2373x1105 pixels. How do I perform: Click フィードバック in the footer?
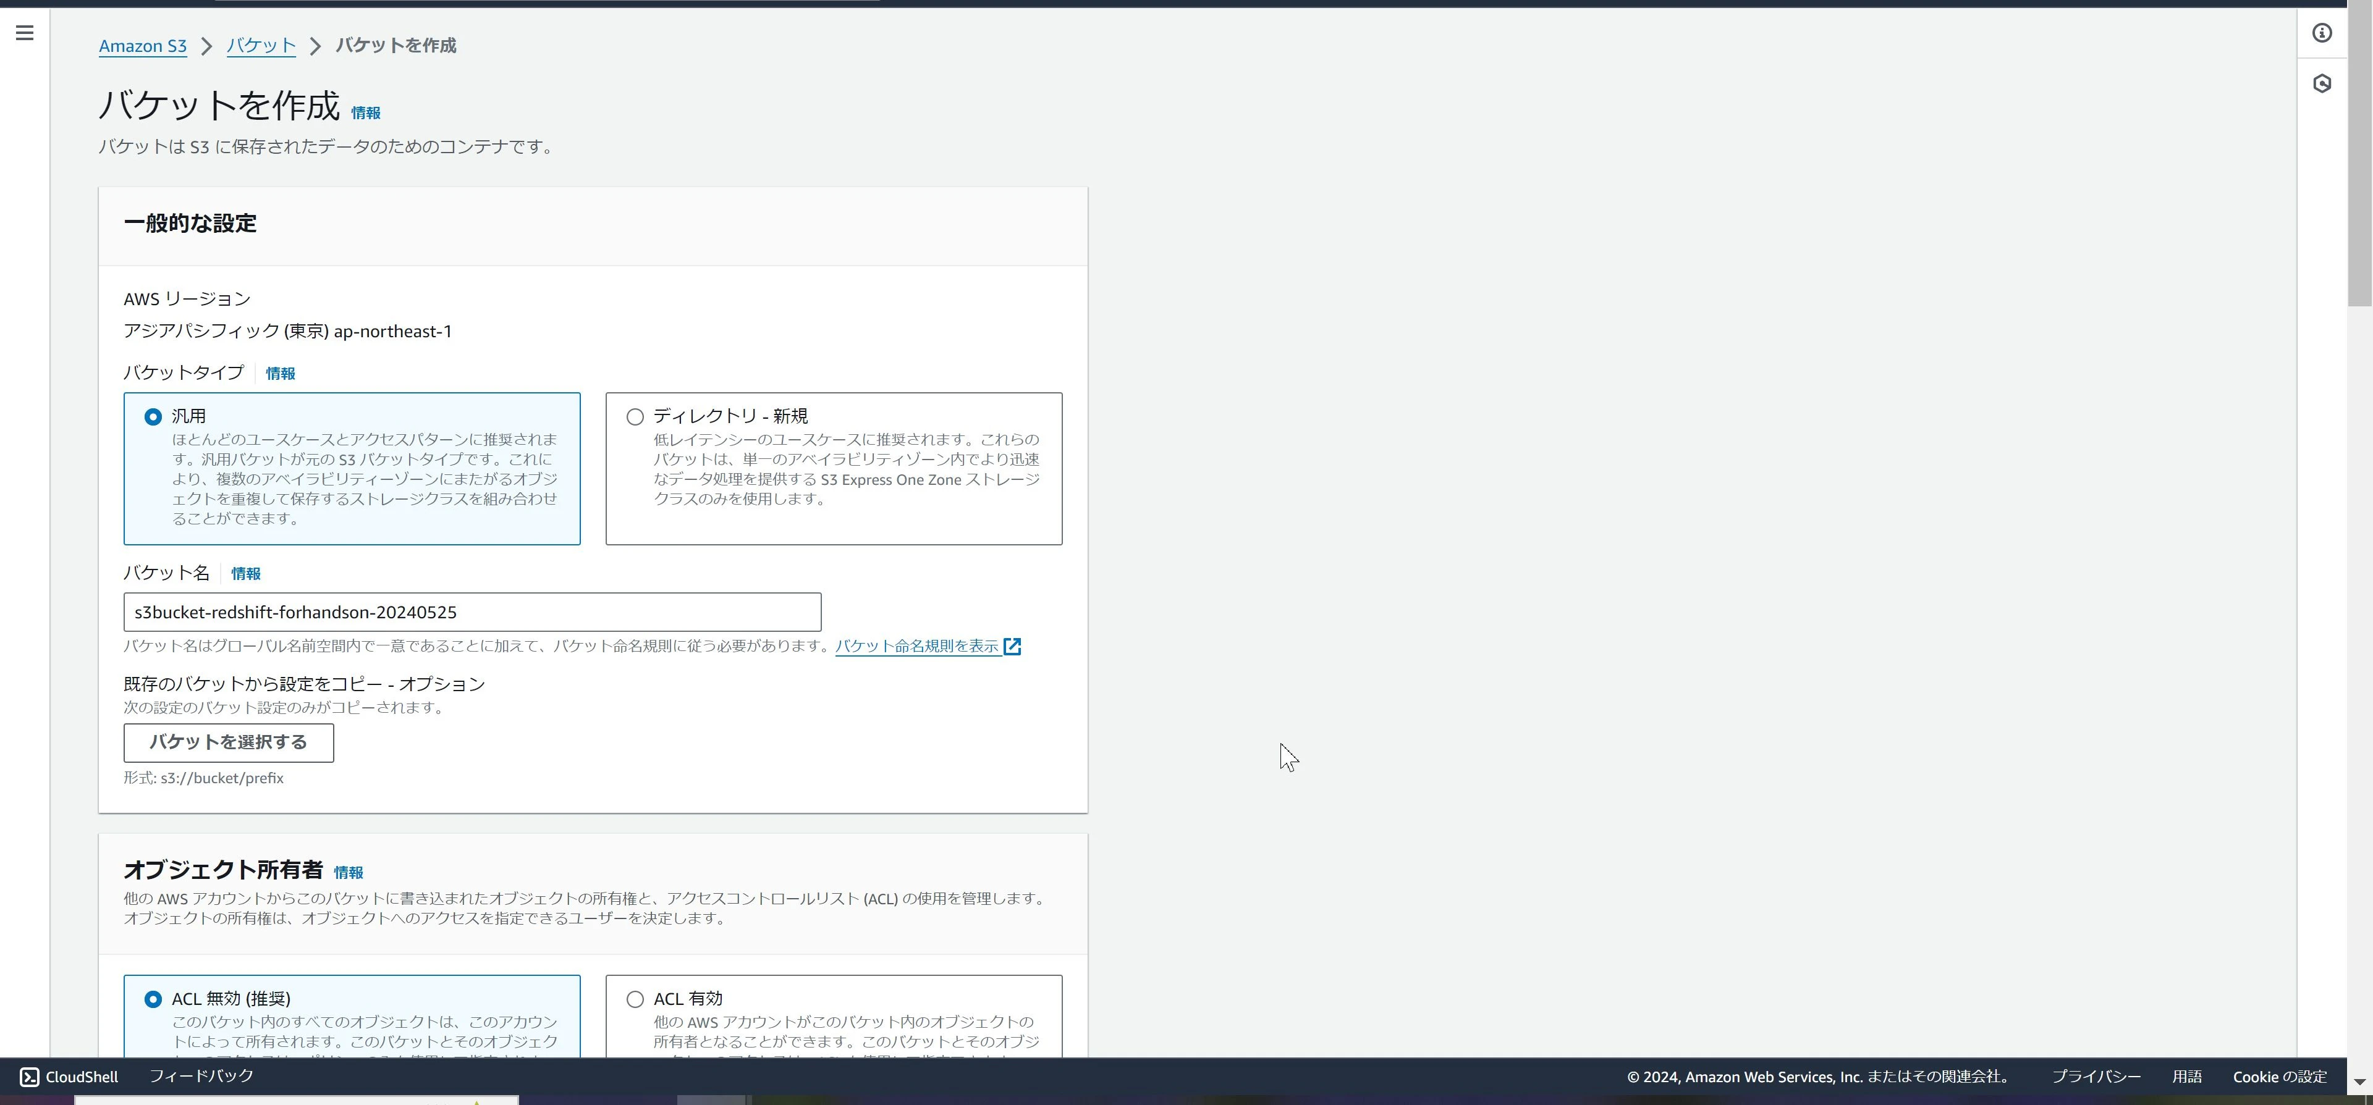pyautogui.click(x=201, y=1075)
